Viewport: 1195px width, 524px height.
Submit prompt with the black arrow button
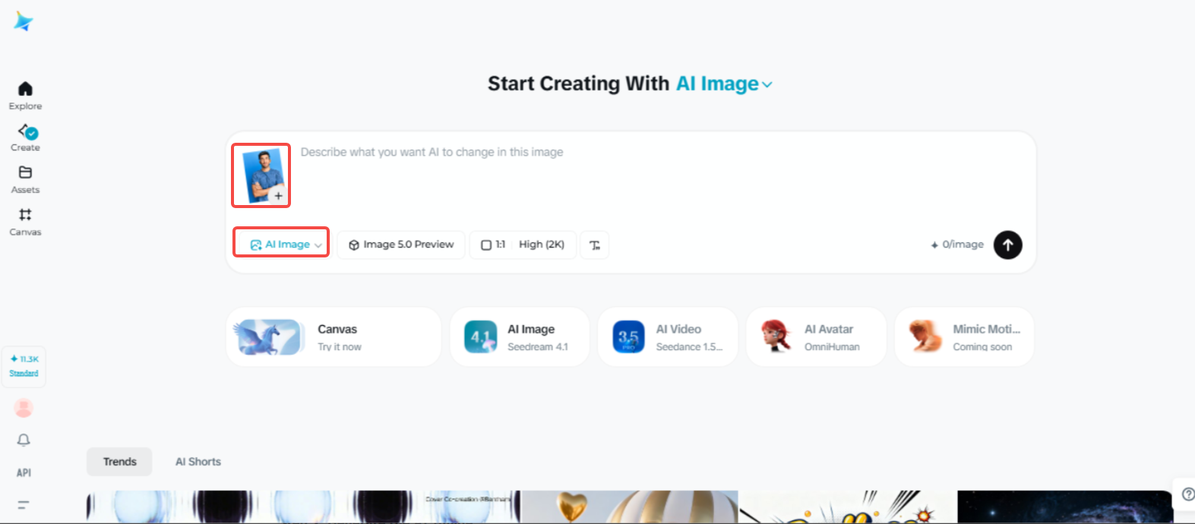point(1008,245)
